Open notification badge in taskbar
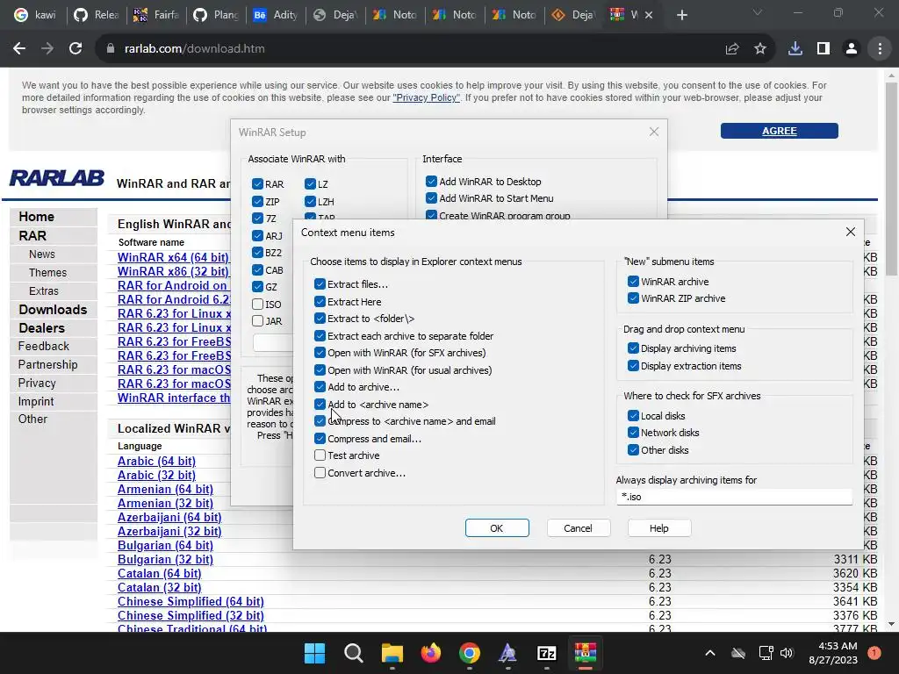The height and width of the screenshot is (674, 899). point(874,653)
